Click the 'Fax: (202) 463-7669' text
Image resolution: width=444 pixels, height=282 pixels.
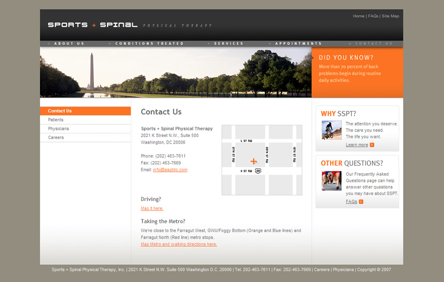(x=161, y=163)
